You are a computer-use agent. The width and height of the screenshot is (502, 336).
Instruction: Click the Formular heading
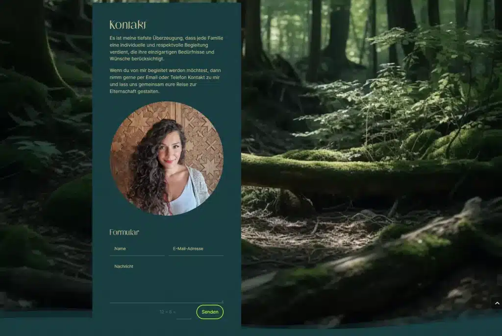(124, 232)
